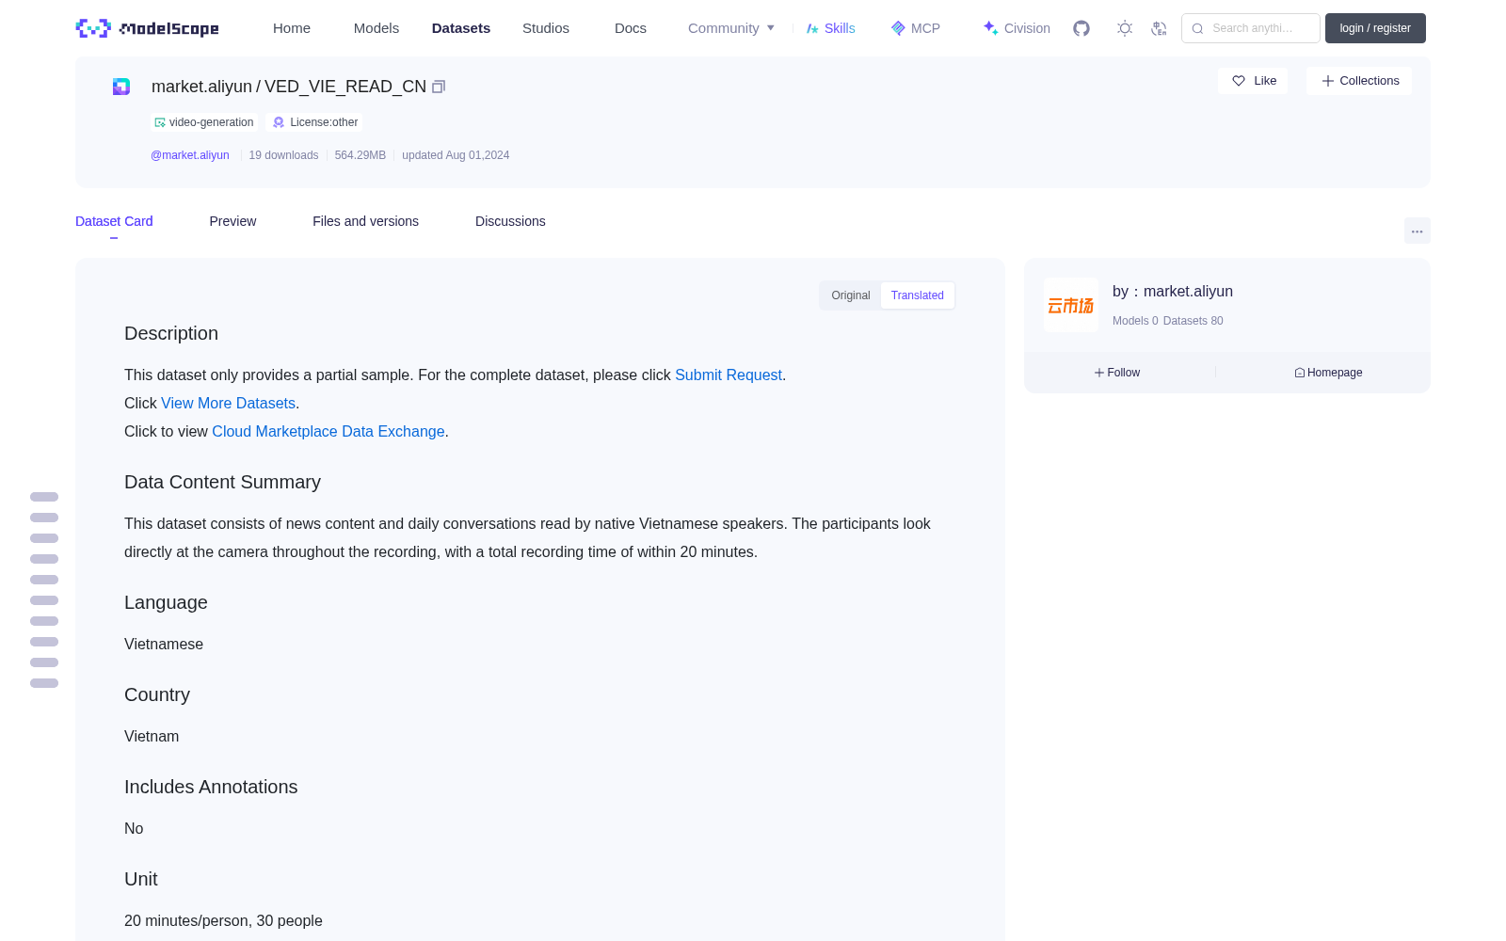Open the GitHub repository icon
This screenshot has width=1506, height=941.
tap(1081, 28)
